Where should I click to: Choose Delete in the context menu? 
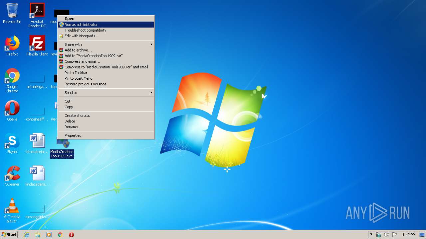tap(106, 121)
